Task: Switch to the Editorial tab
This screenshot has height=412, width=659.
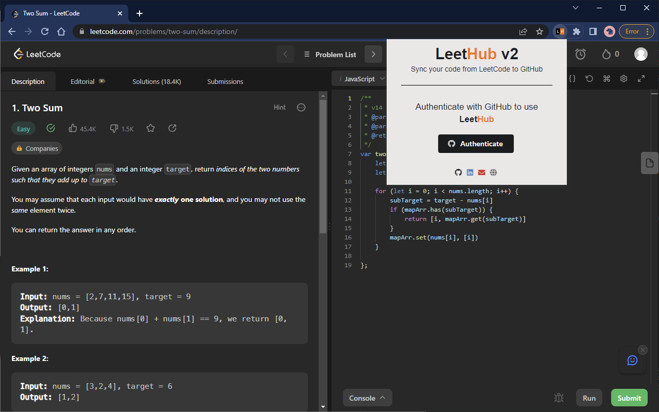Action: coord(88,81)
